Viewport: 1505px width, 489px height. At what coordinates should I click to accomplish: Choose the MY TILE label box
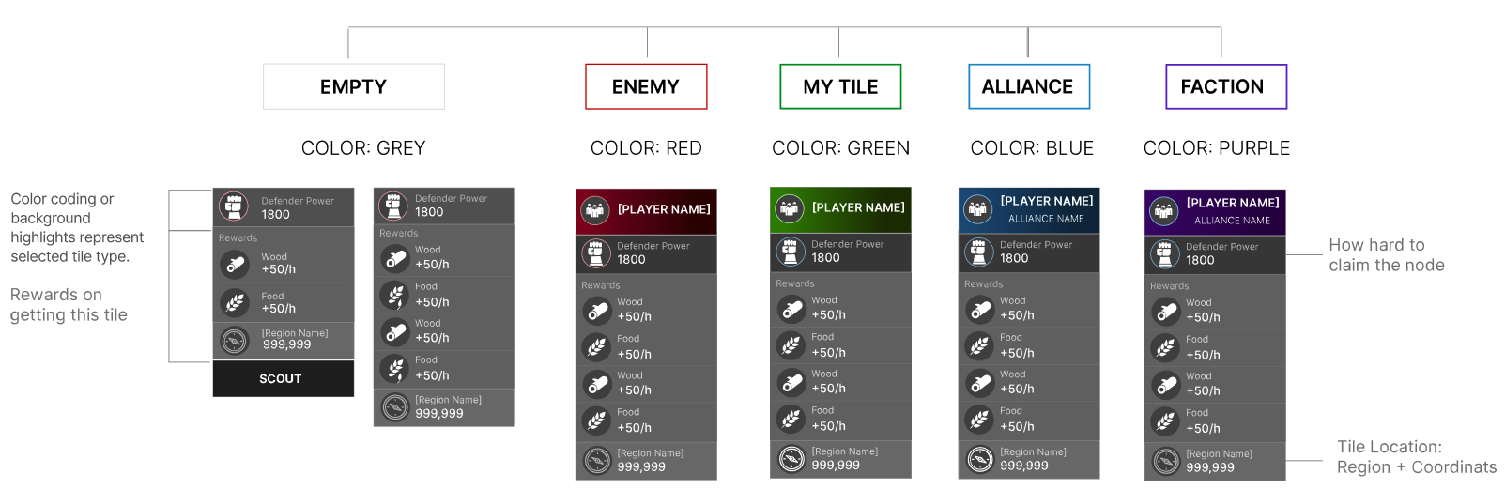pyautogui.click(x=840, y=86)
